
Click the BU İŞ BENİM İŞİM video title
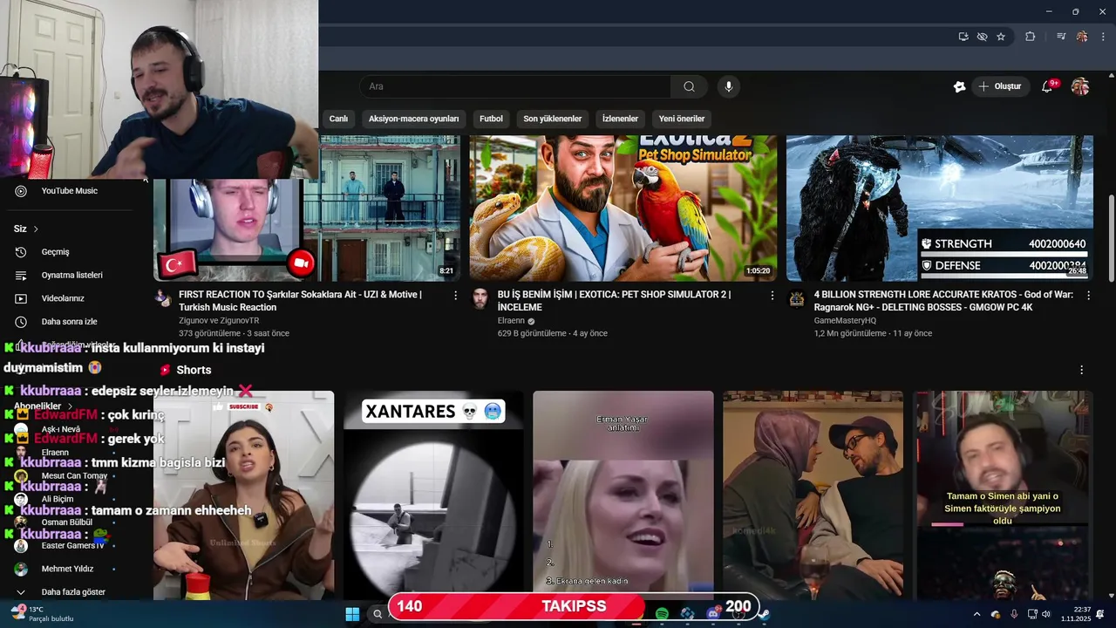coord(614,301)
